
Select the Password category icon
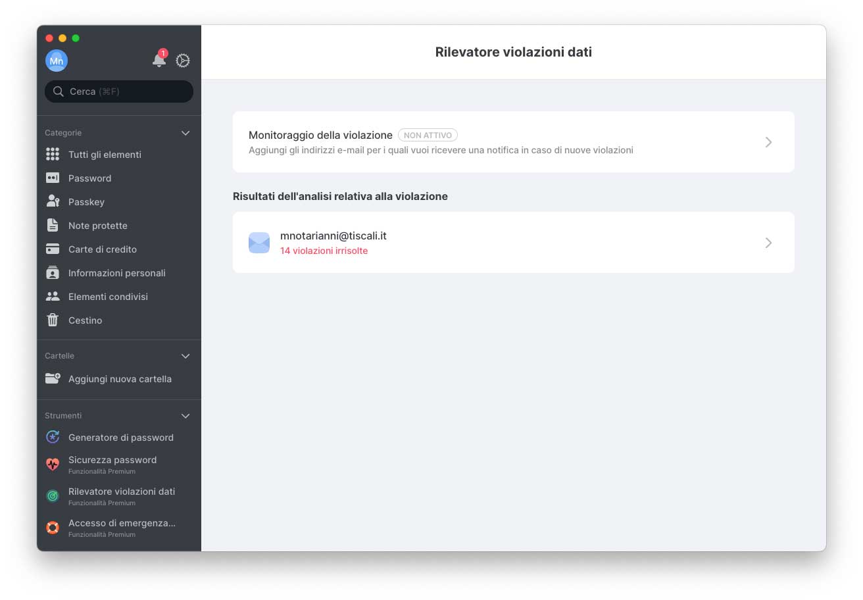pyautogui.click(x=53, y=178)
